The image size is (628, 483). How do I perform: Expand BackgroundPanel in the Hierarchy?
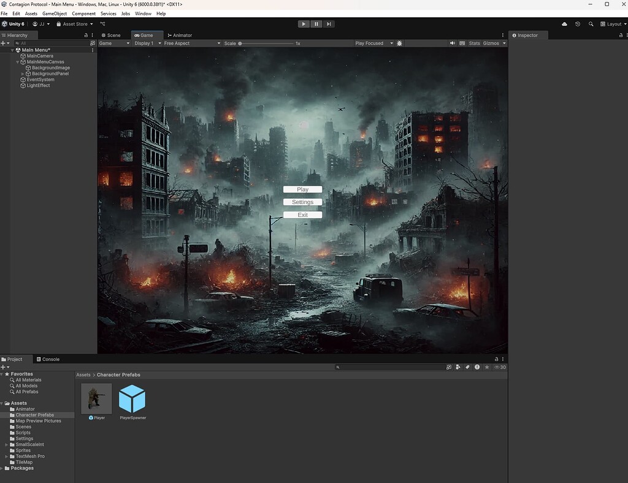[23, 74]
